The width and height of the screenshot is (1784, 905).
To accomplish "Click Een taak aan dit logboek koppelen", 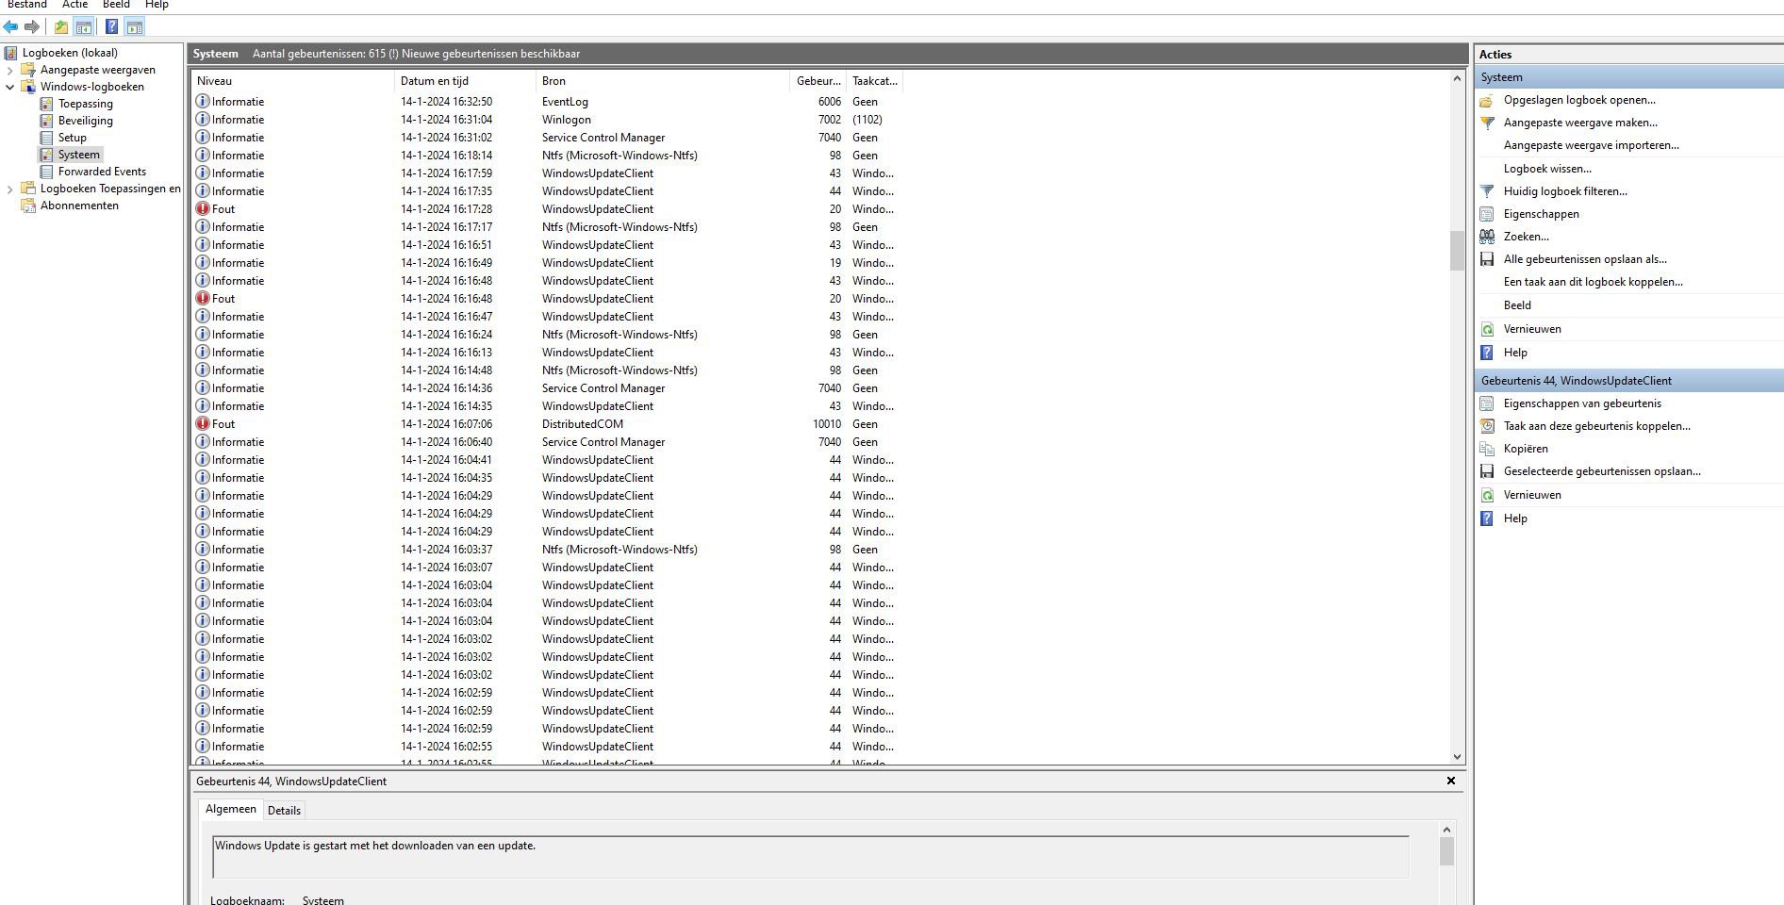I will (x=1593, y=282).
